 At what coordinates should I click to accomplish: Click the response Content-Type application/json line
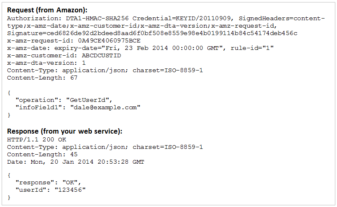click(x=105, y=147)
